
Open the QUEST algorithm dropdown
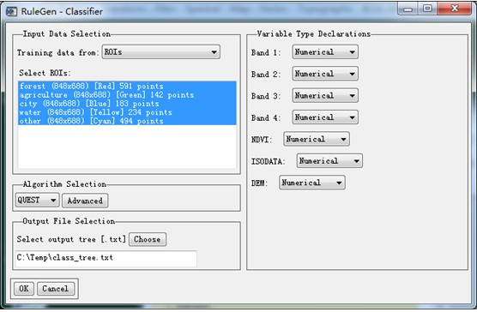37,201
